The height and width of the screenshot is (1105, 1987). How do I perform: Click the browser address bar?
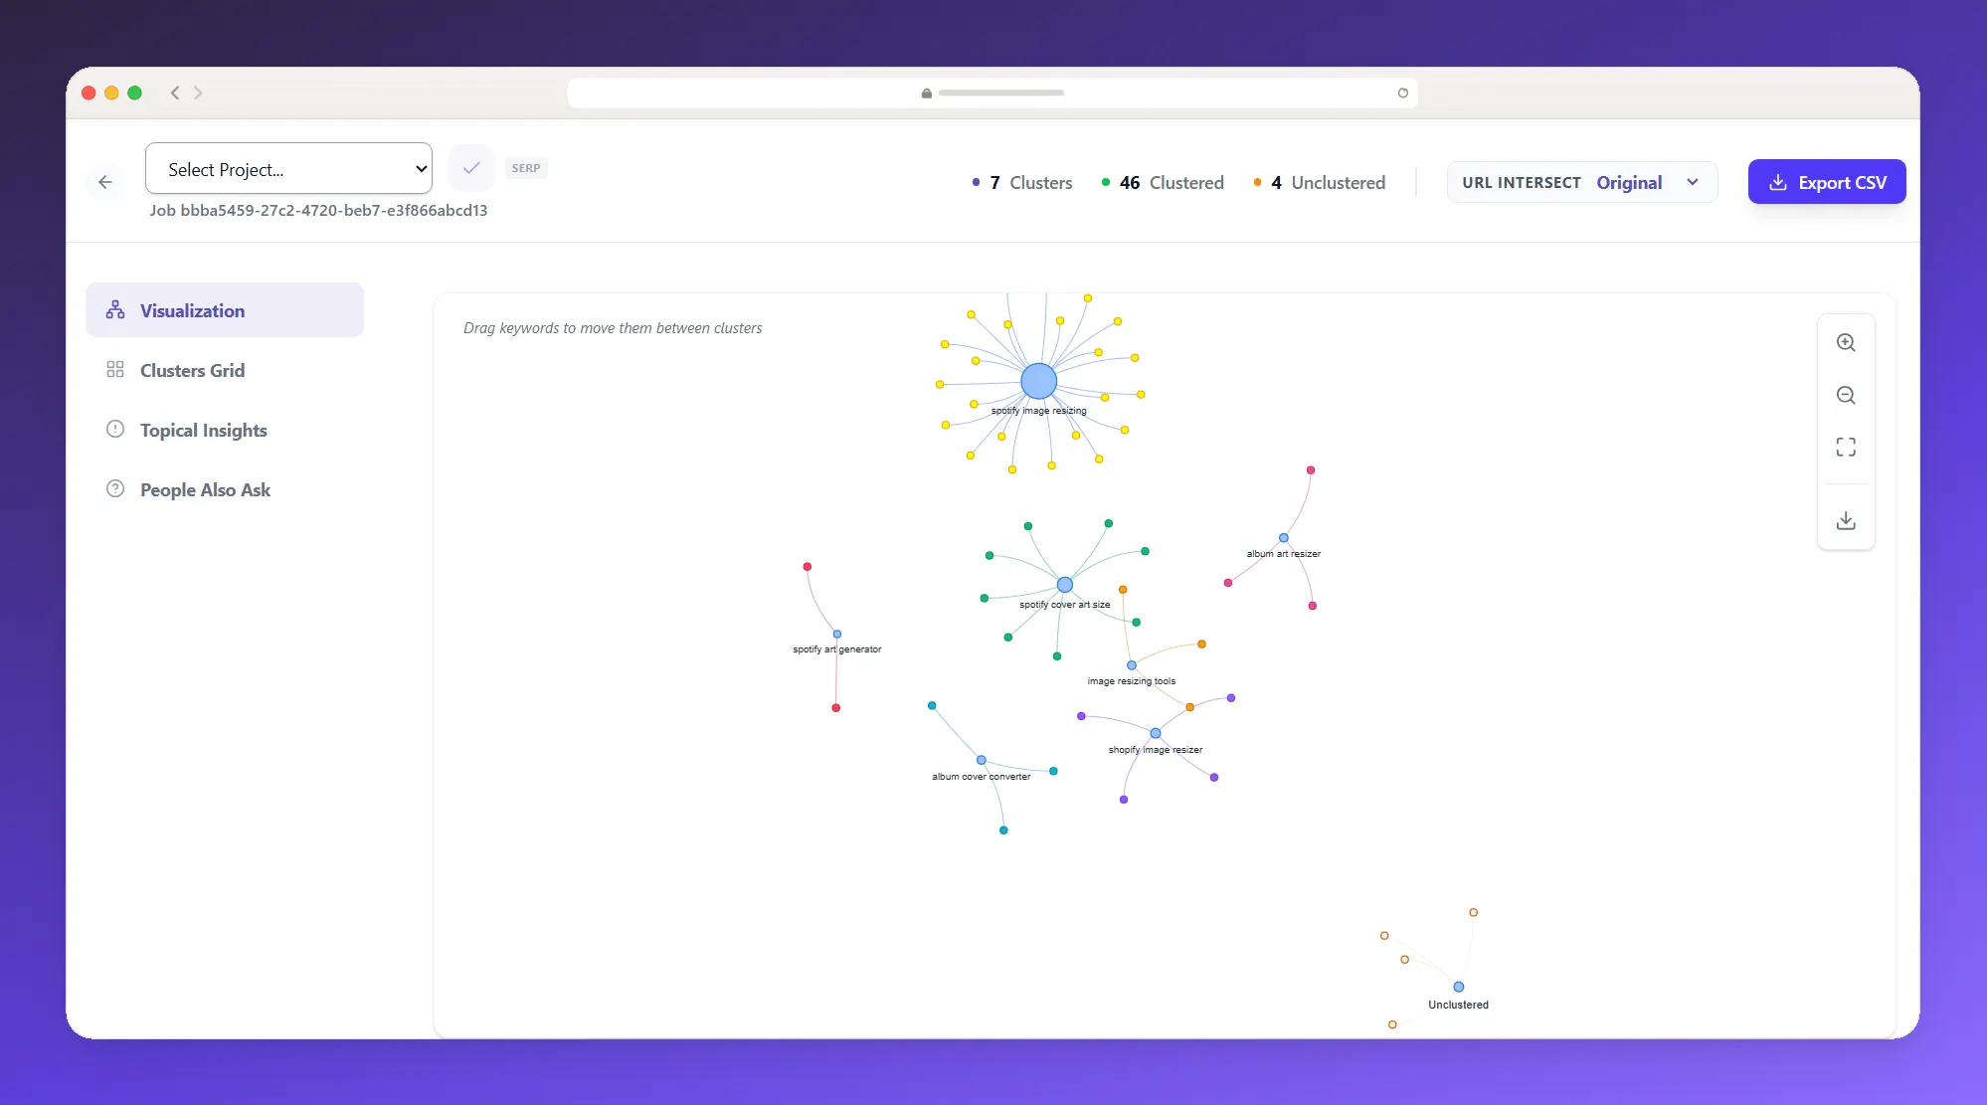tap(993, 92)
